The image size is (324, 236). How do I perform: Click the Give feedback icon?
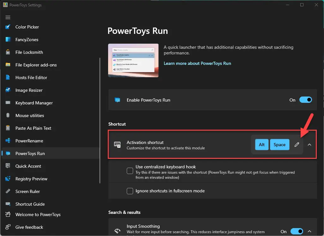click(x=8, y=227)
